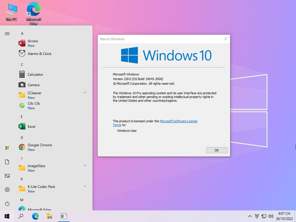Open the Microsoft Edge desktop shortcut
296x222 pixels.
click(x=34, y=14)
